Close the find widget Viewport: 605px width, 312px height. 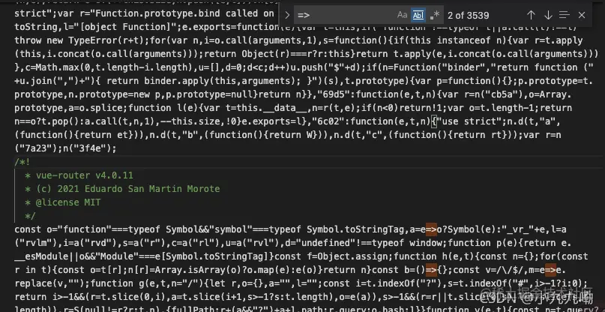click(x=582, y=15)
